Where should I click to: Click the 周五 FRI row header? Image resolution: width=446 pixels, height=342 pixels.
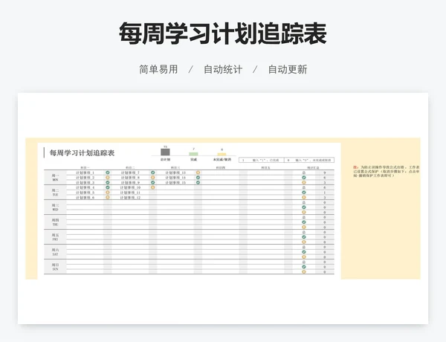coord(55,237)
